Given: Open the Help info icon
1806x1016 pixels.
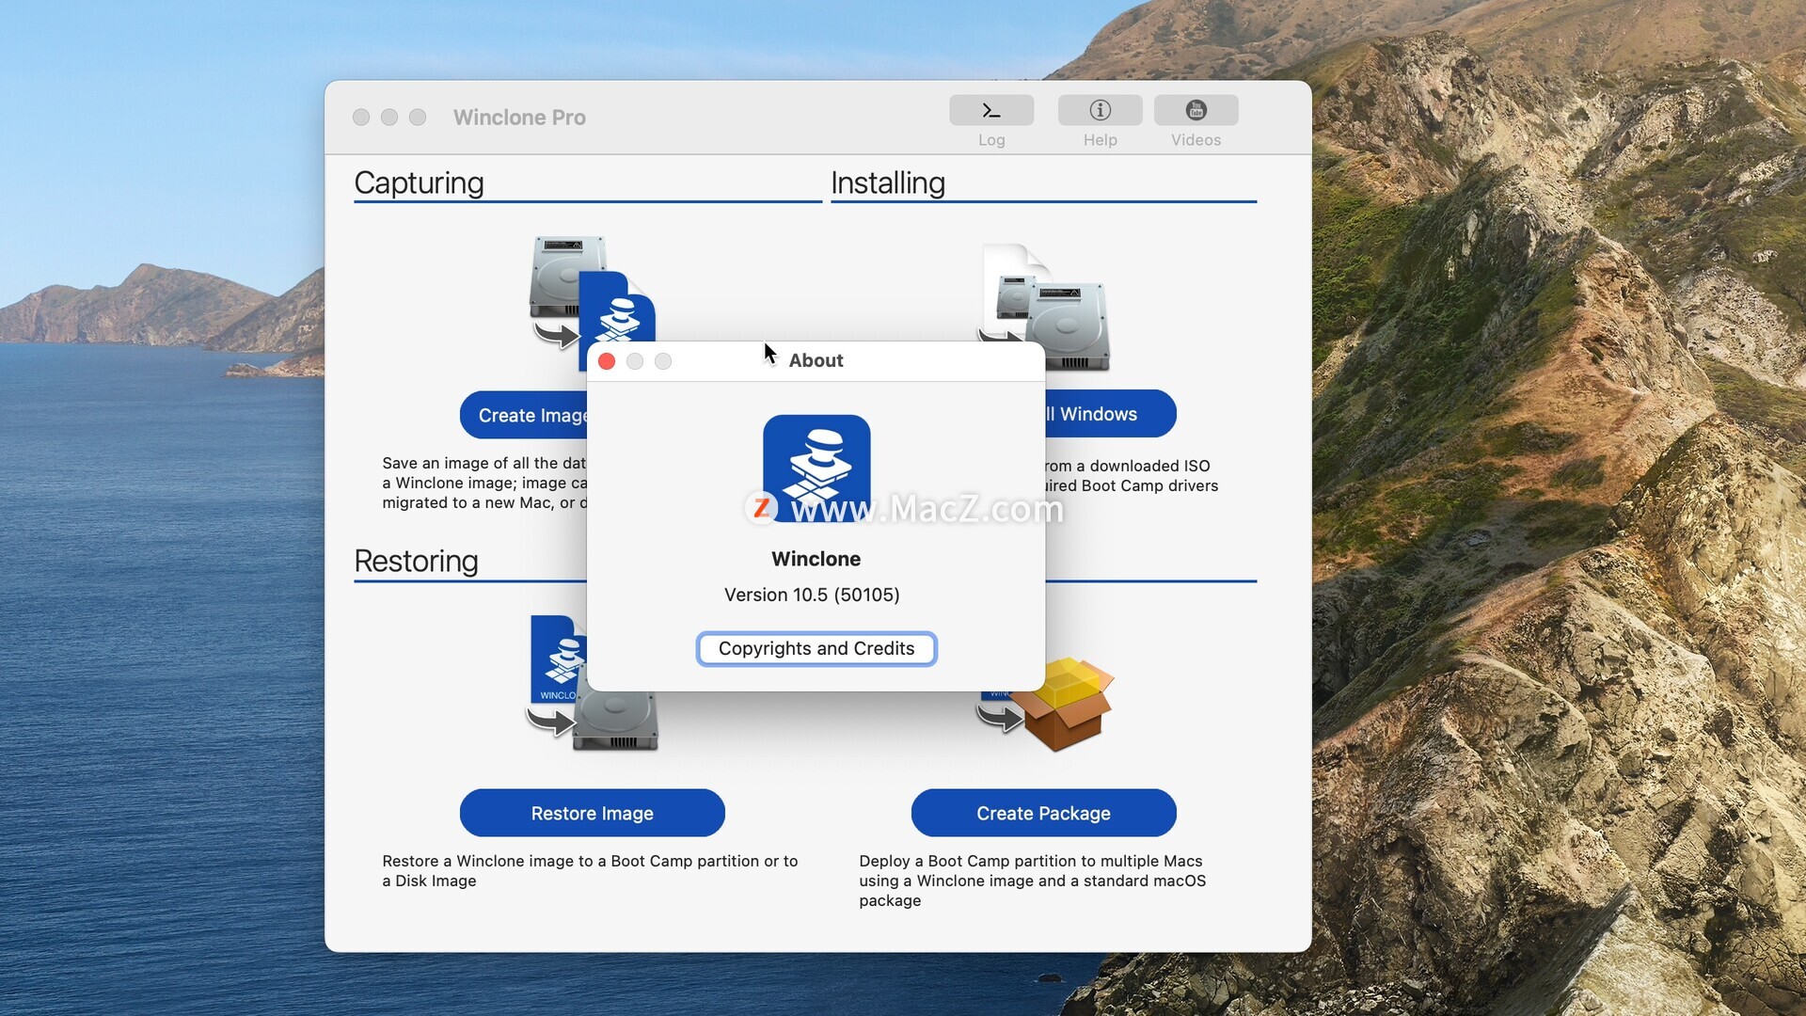Looking at the screenshot, I should (x=1100, y=110).
